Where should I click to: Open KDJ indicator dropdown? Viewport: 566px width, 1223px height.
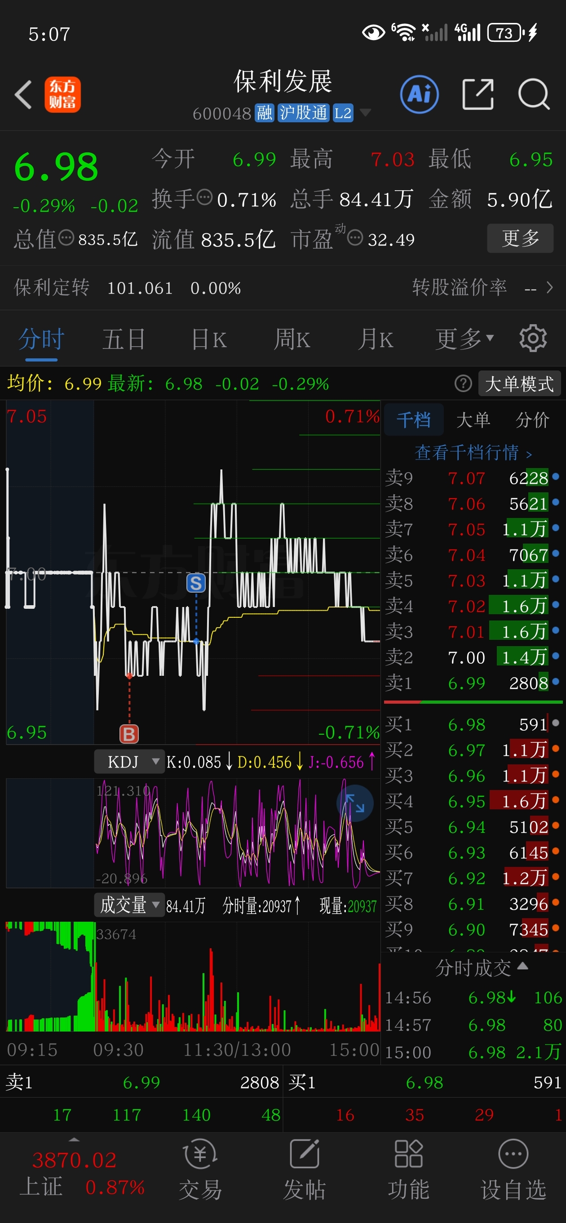[x=129, y=762]
